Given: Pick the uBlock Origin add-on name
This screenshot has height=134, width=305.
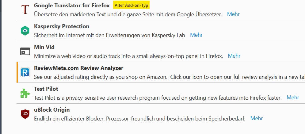Looking at the screenshot, I should [x=52, y=110].
